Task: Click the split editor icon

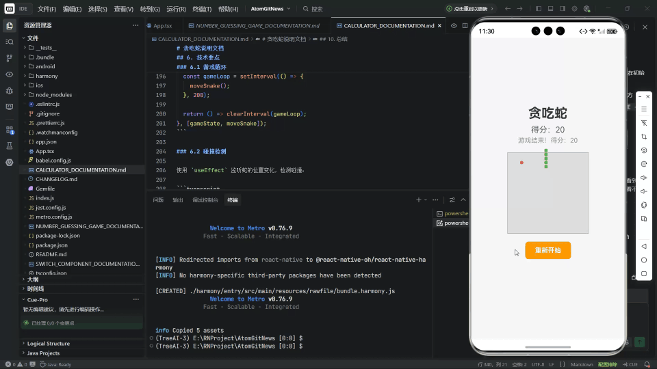Action: (x=465, y=25)
